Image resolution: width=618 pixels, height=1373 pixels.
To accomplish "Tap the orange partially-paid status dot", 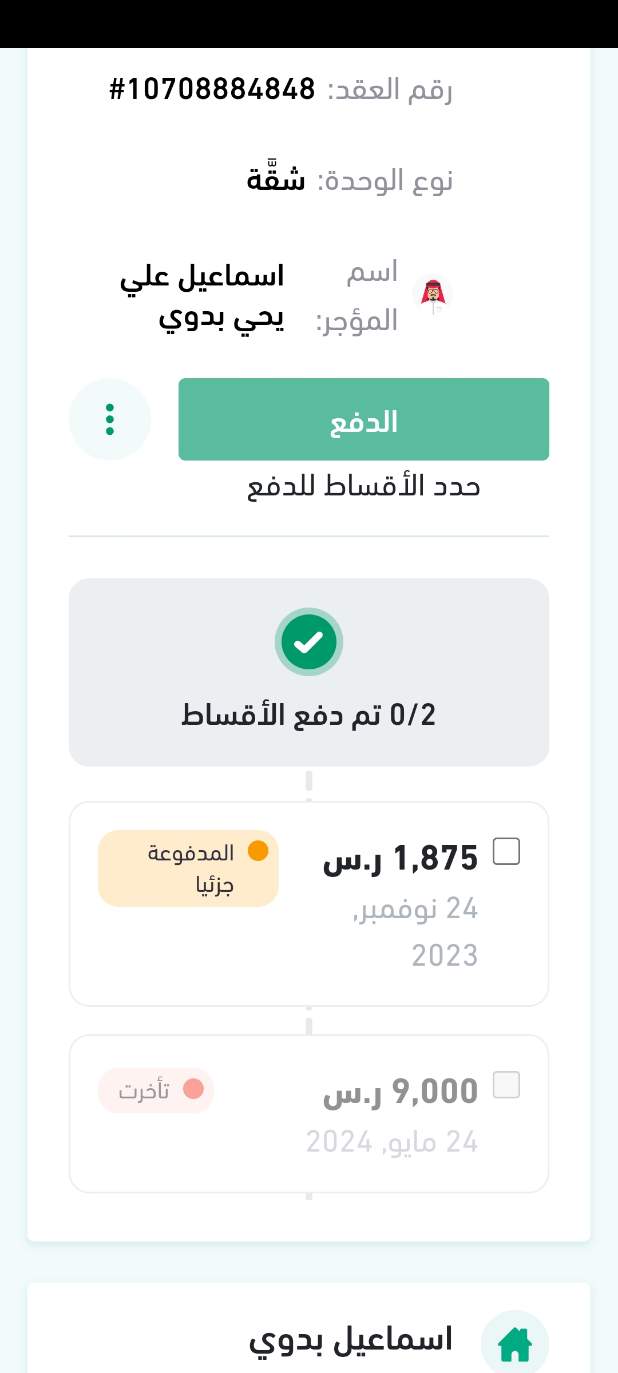I will pos(258,851).
